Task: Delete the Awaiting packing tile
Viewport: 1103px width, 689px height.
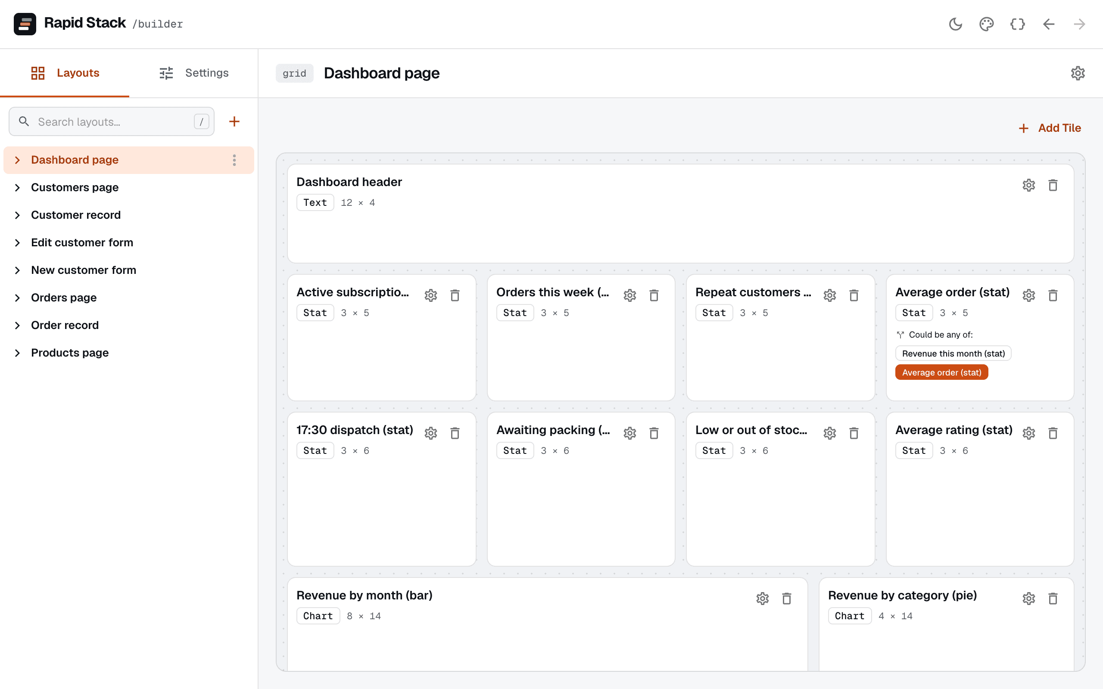Action: click(x=654, y=433)
